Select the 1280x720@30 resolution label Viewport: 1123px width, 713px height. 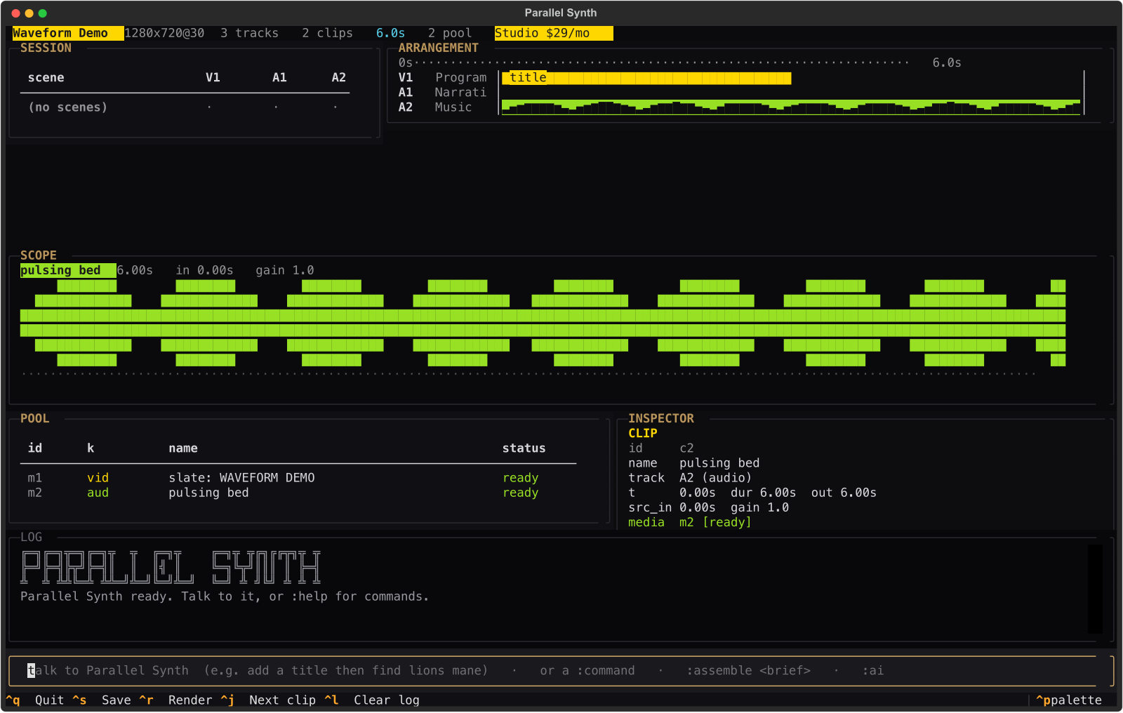tap(164, 33)
